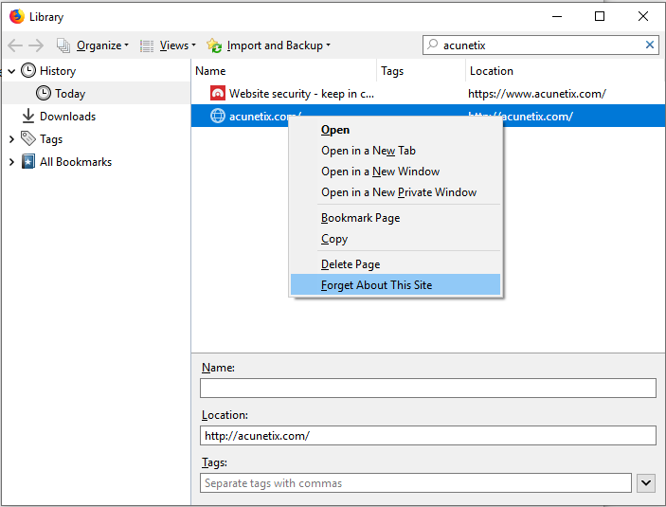This screenshot has height=507, width=666.
Task: Open Downloads in the sidebar
Action: point(68,117)
